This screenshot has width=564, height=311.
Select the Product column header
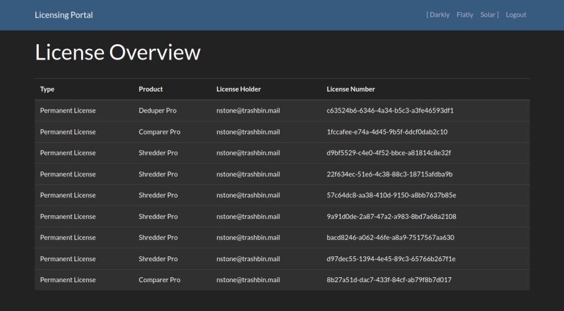pyautogui.click(x=151, y=89)
